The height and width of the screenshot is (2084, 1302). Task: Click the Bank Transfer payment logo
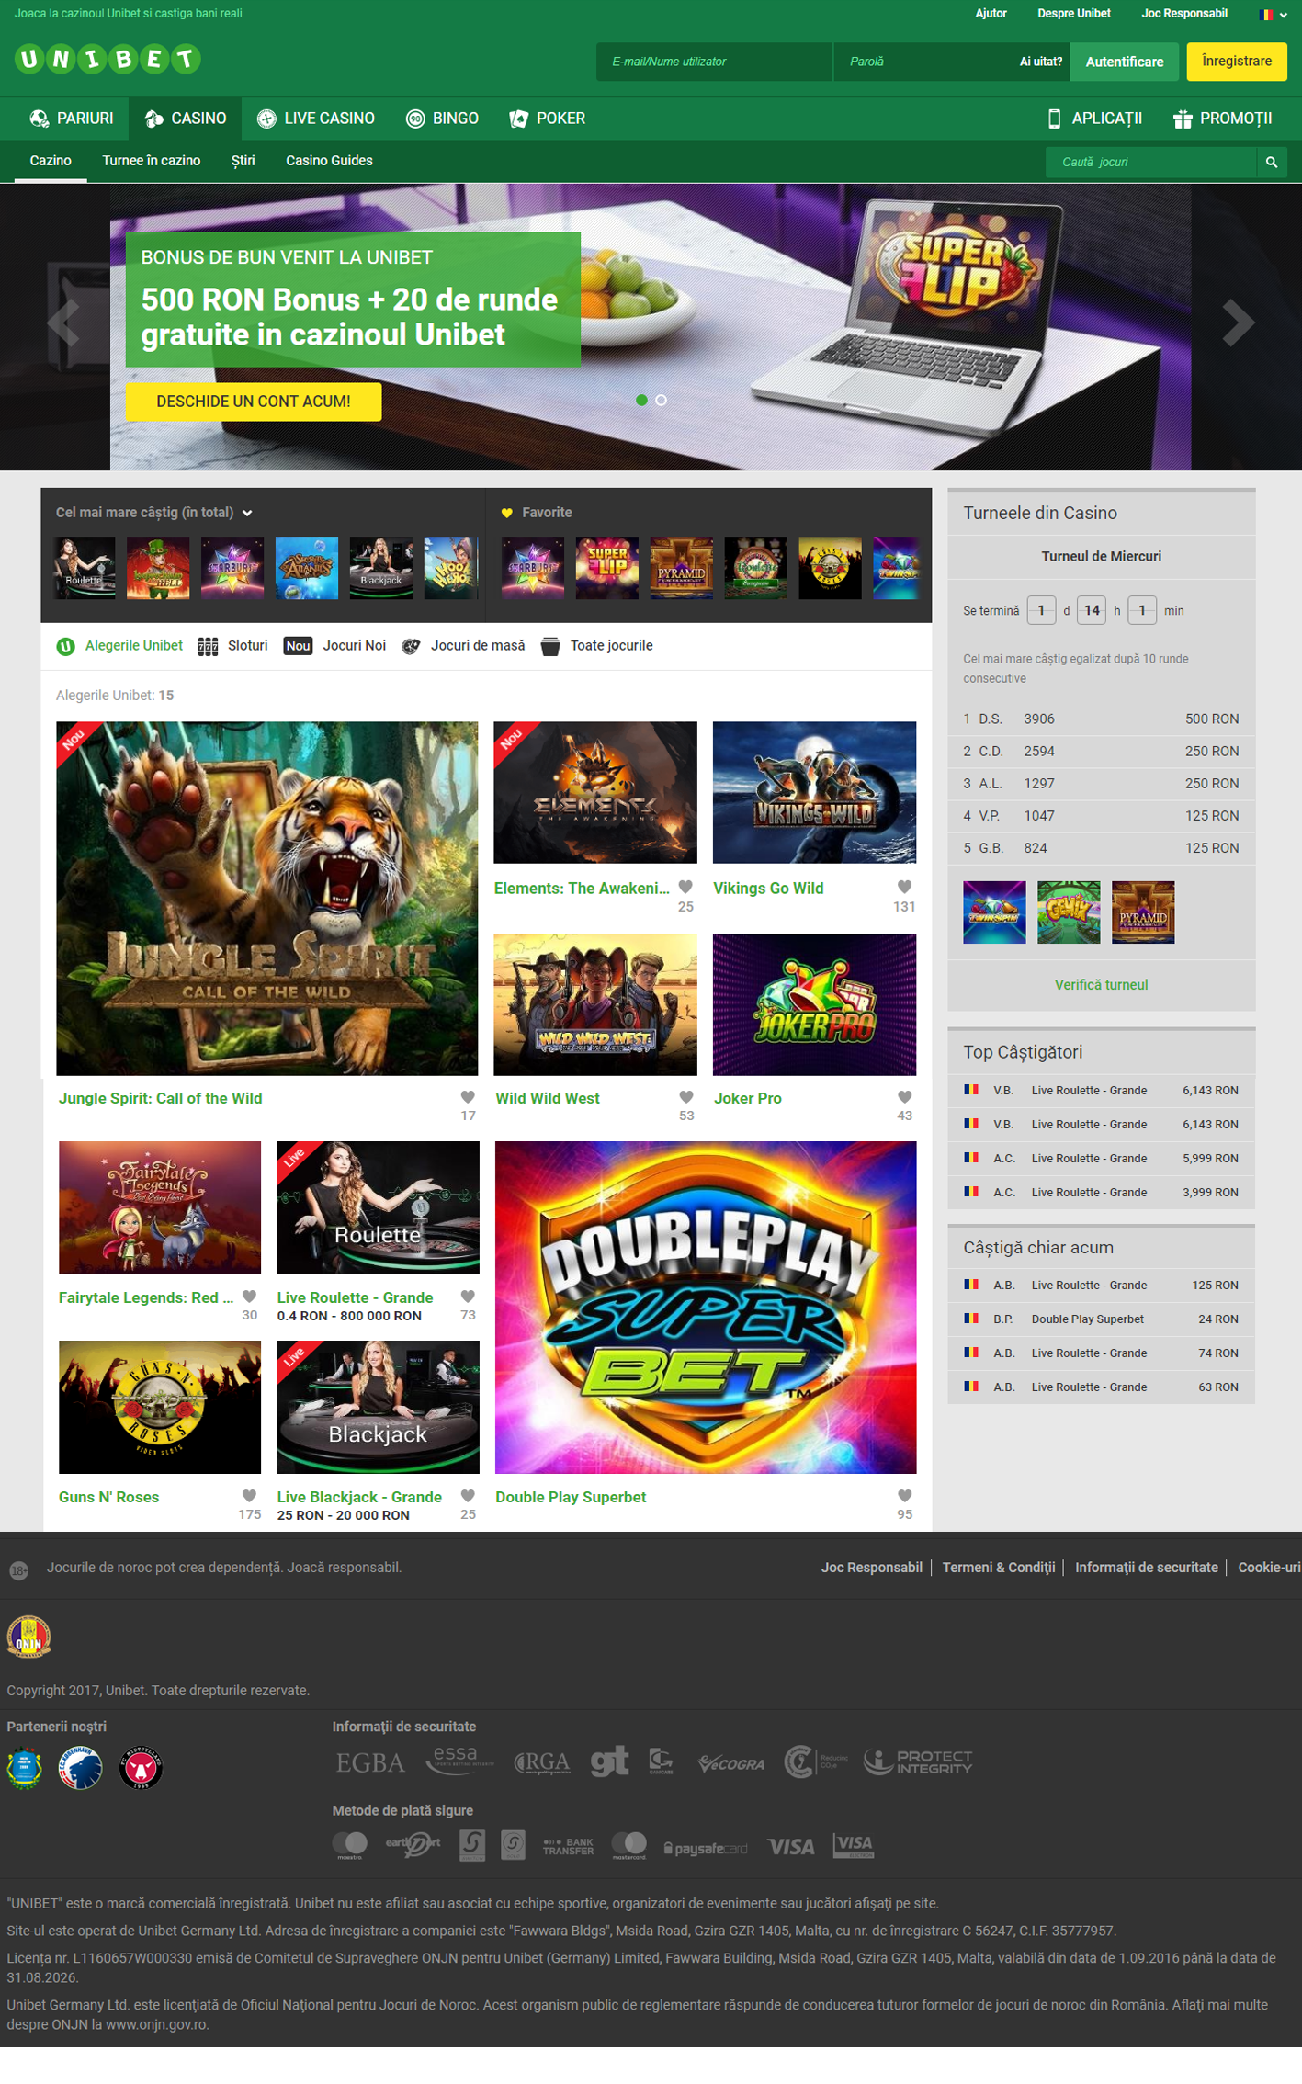pyautogui.click(x=568, y=1846)
